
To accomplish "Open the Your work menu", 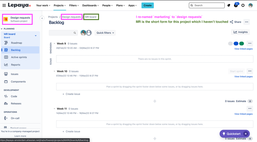I will tap(43, 5).
